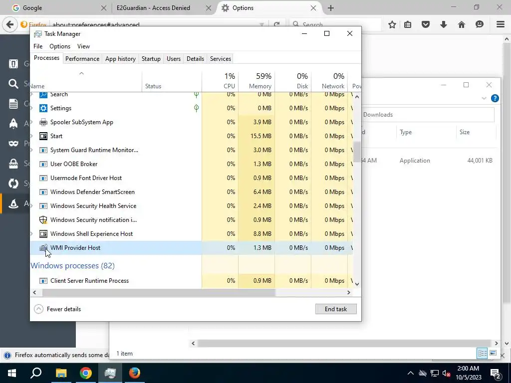Switch to Startup tab
Viewport: 511px width, 383px height.
click(x=151, y=59)
